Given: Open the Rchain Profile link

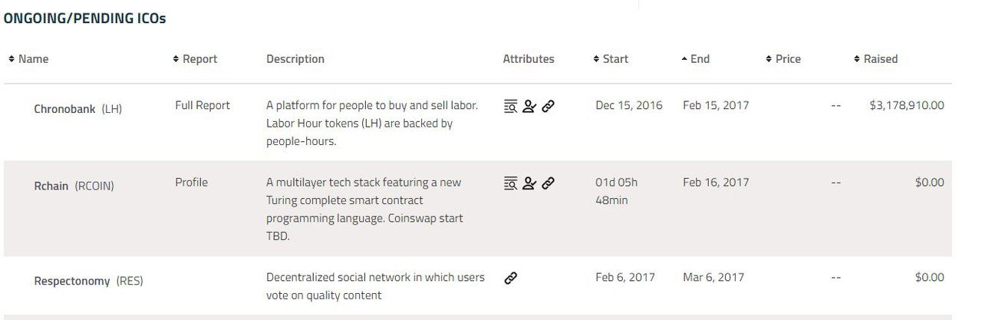Looking at the screenshot, I should [191, 183].
